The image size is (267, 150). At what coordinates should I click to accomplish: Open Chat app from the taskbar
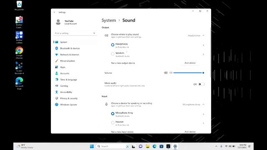tap(141, 146)
